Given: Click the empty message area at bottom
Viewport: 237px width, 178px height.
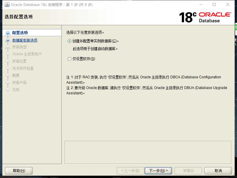Looking at the screenshot, I should click(148, 152).
